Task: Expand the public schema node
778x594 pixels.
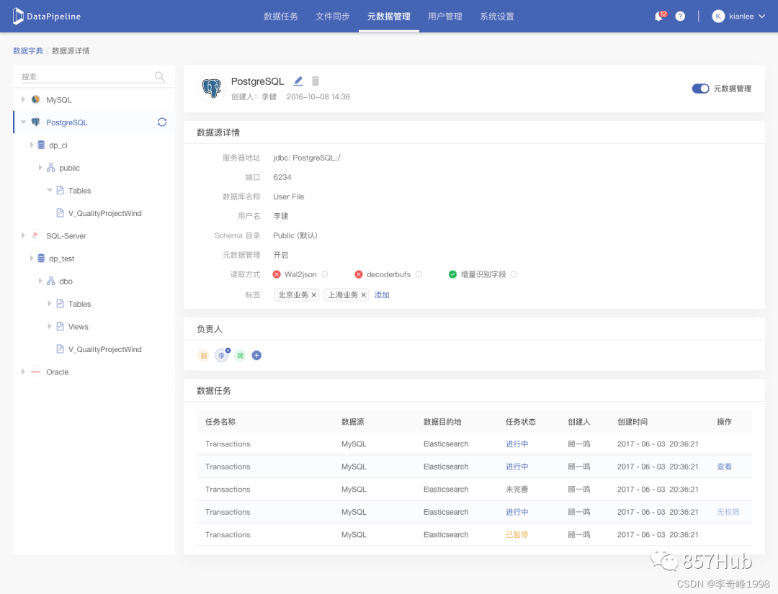Action: pos(40,168)
